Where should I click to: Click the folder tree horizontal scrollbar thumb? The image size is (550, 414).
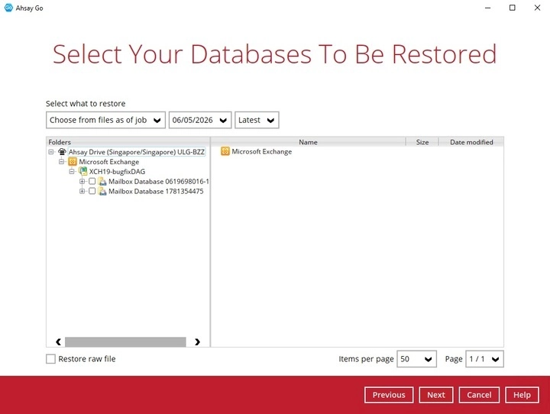click(x=125, y=341)
